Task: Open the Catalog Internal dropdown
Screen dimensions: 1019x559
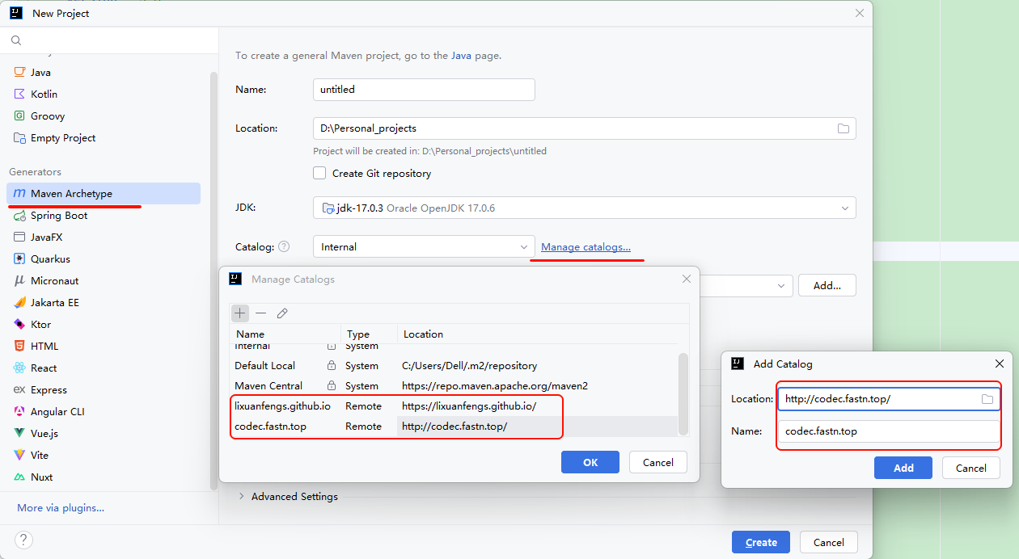Action: [424, 246]
